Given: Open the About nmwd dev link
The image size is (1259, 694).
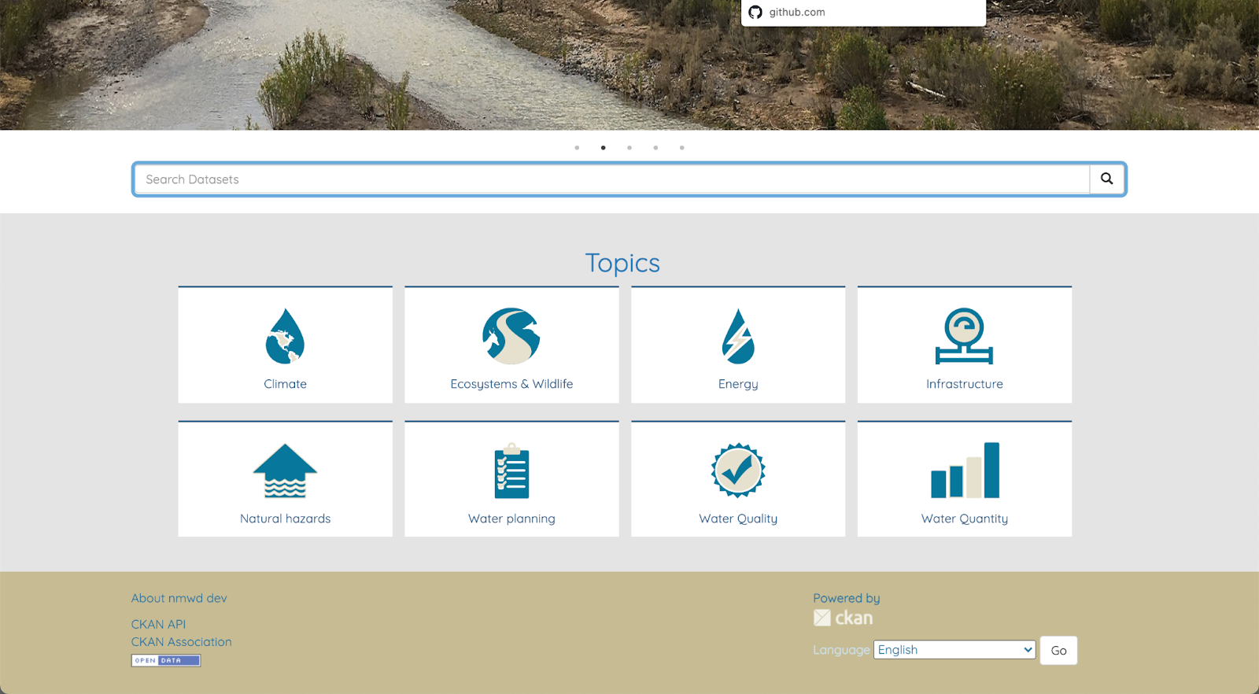Looking at the screenshot, I should tap(179, 598).
